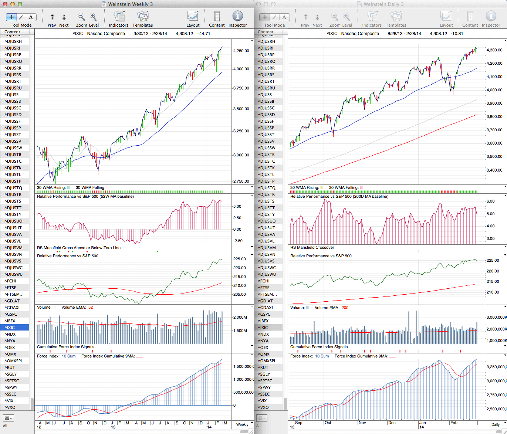Select text 'A' tool mode in Weekly window
The width and height of the screenshot is (507, 434).
pos(31,17)
